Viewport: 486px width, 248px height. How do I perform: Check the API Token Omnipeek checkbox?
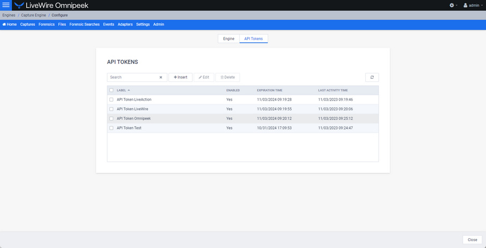click(x=111, y=118)
